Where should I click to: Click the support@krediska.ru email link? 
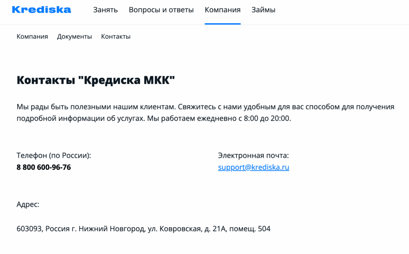(253, 167)
